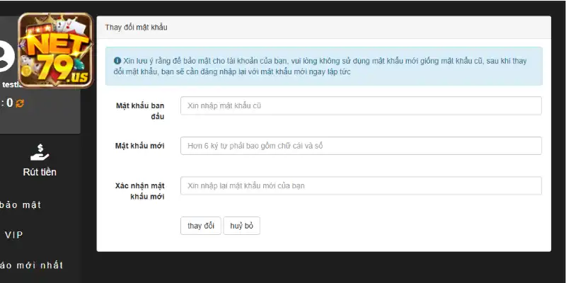Click the Thay đổi mật khẩu heading
Image resolution: width=566 pixels, height=283 pixels.
pyautogui.click(x=136, y=28)
